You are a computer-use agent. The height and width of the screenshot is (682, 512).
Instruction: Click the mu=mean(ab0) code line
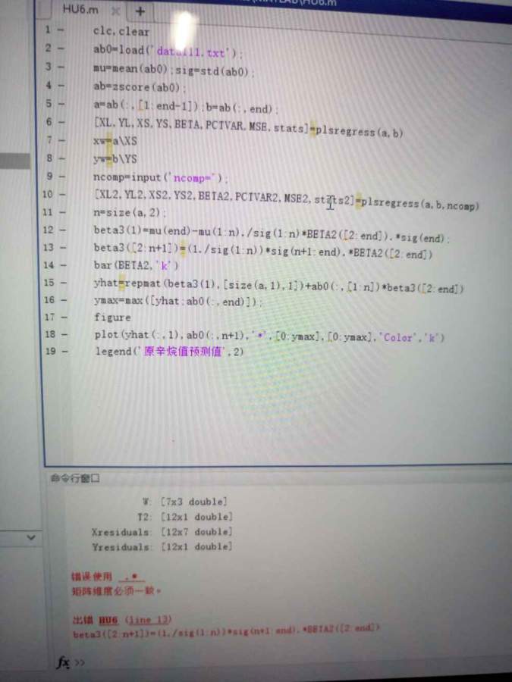pyautogui.click(x=174, y=70)
